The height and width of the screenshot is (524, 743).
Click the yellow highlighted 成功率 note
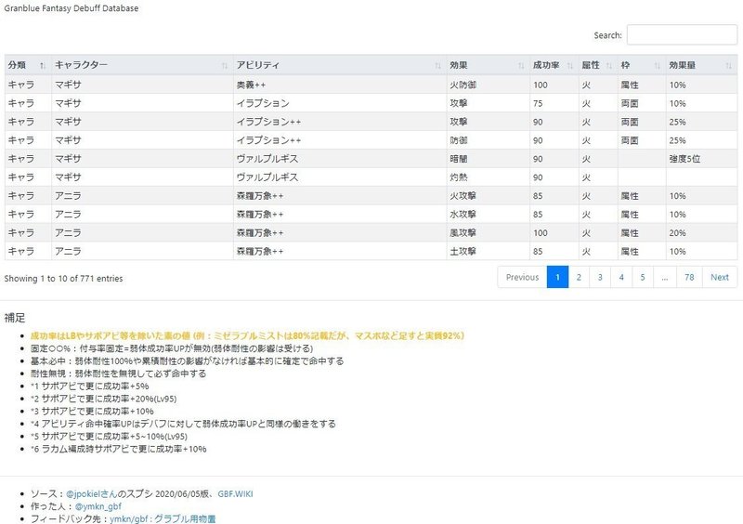click(x=247, y=335)
